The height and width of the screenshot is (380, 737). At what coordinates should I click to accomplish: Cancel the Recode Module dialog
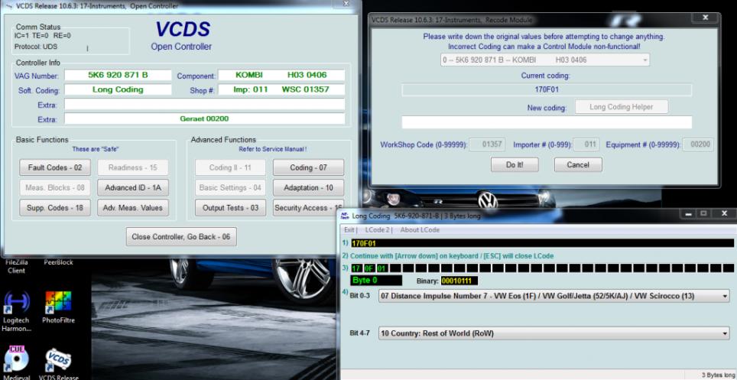point(578,164)
